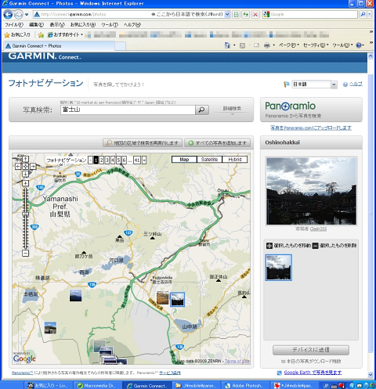This screenshot has height=389, width=376.
Task: Open the ツール(O) dropdown in the command bar
Action: (342, 45)
